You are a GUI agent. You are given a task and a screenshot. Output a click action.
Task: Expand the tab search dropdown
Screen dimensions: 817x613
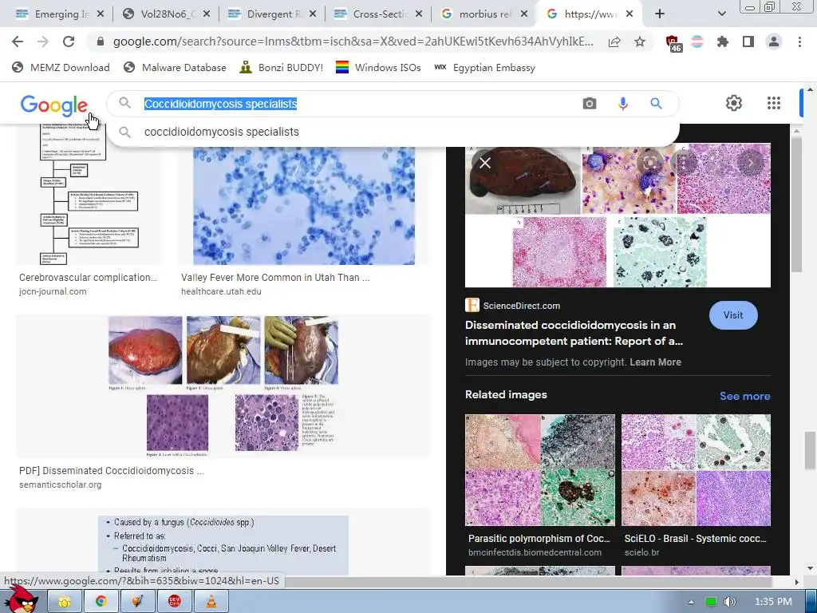(721, 14)
